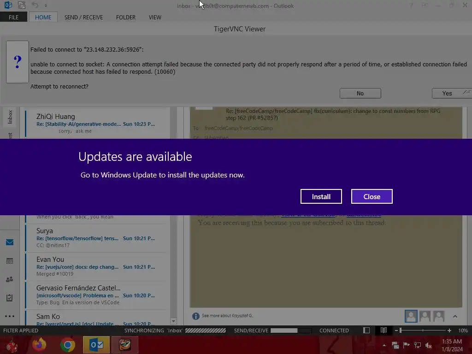Image resolution: width=472 pixels, height=354 pixels.
Task: Click the Outlook application icon in the title bar
Action: 8,5
